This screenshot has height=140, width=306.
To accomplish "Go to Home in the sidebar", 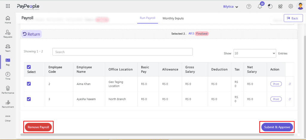I will pos(8,20).
